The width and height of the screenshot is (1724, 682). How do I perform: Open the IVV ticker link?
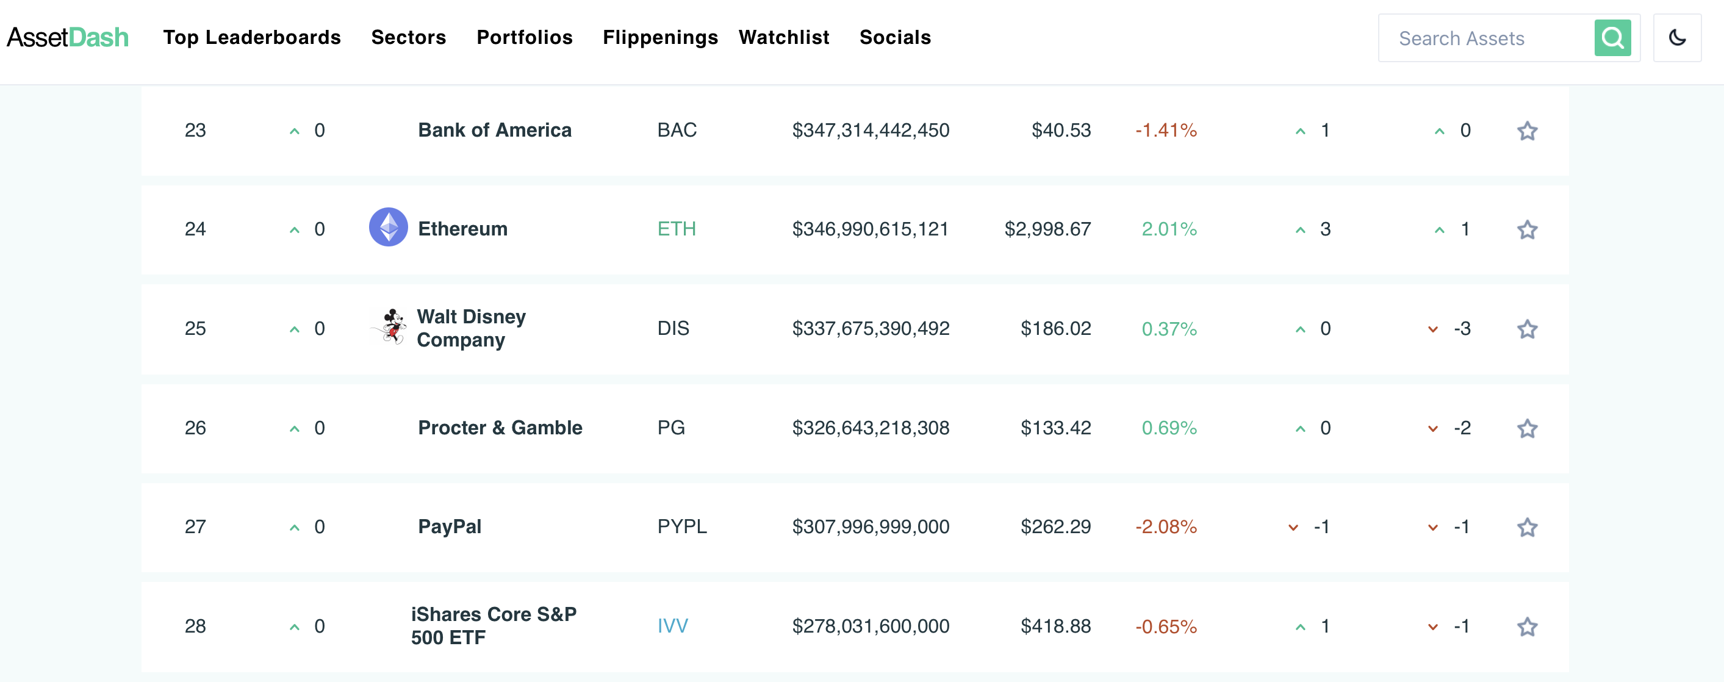tap(672, 626)
